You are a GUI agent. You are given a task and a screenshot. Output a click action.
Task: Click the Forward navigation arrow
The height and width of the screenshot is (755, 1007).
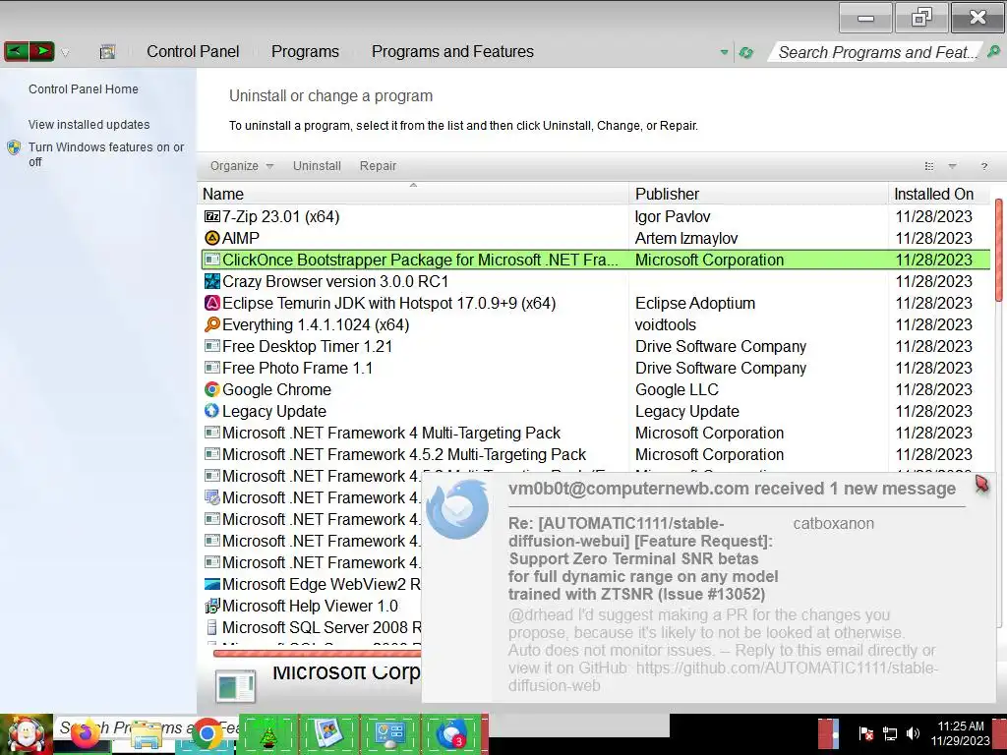41,51
